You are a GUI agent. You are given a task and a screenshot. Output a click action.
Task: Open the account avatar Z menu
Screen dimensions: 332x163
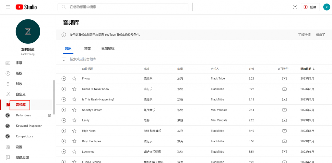pos(326,7)
